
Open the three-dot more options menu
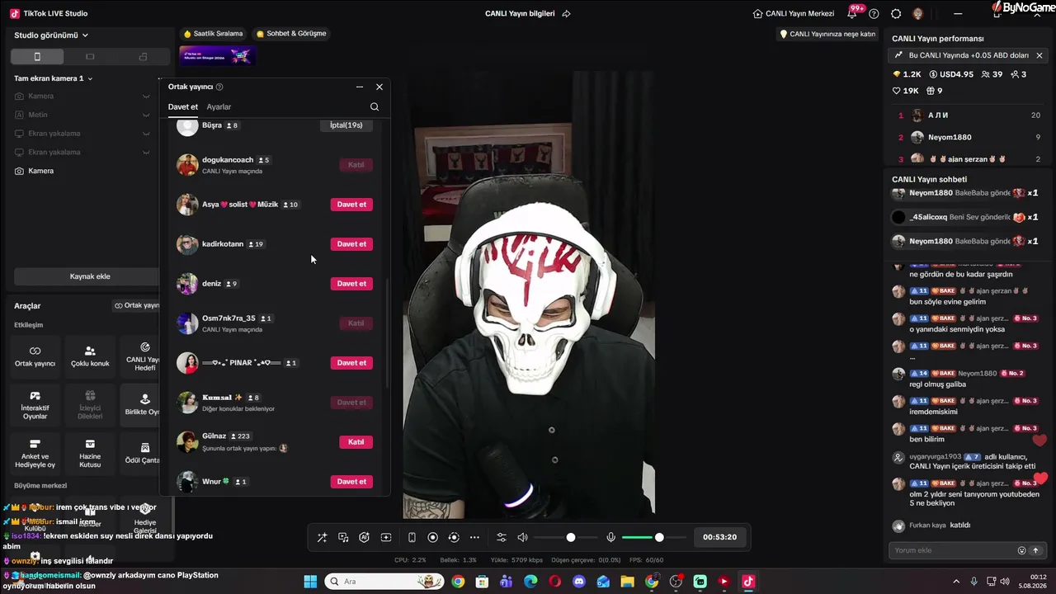point(474,537)
